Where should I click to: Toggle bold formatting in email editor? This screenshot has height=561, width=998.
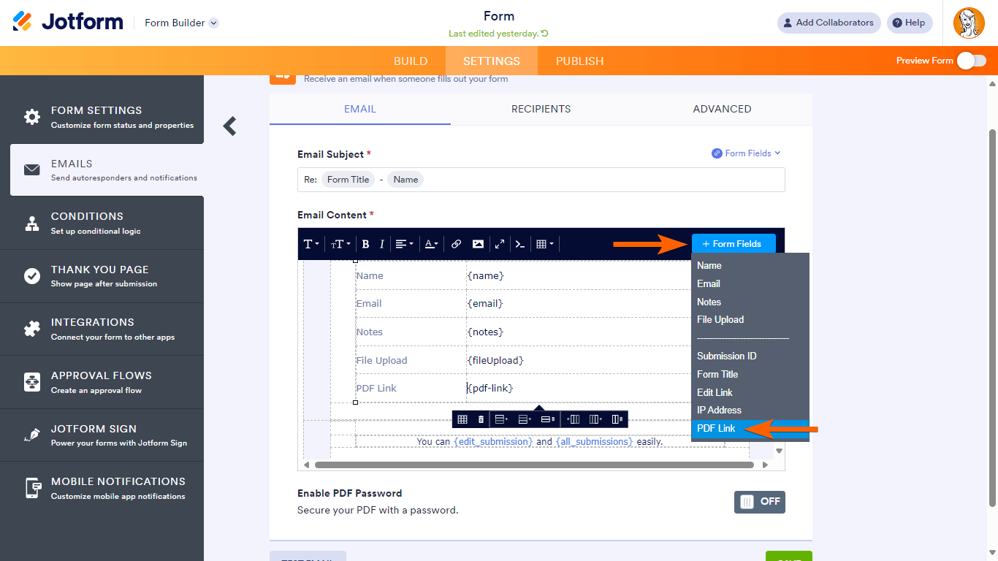(x=365, y=244)
